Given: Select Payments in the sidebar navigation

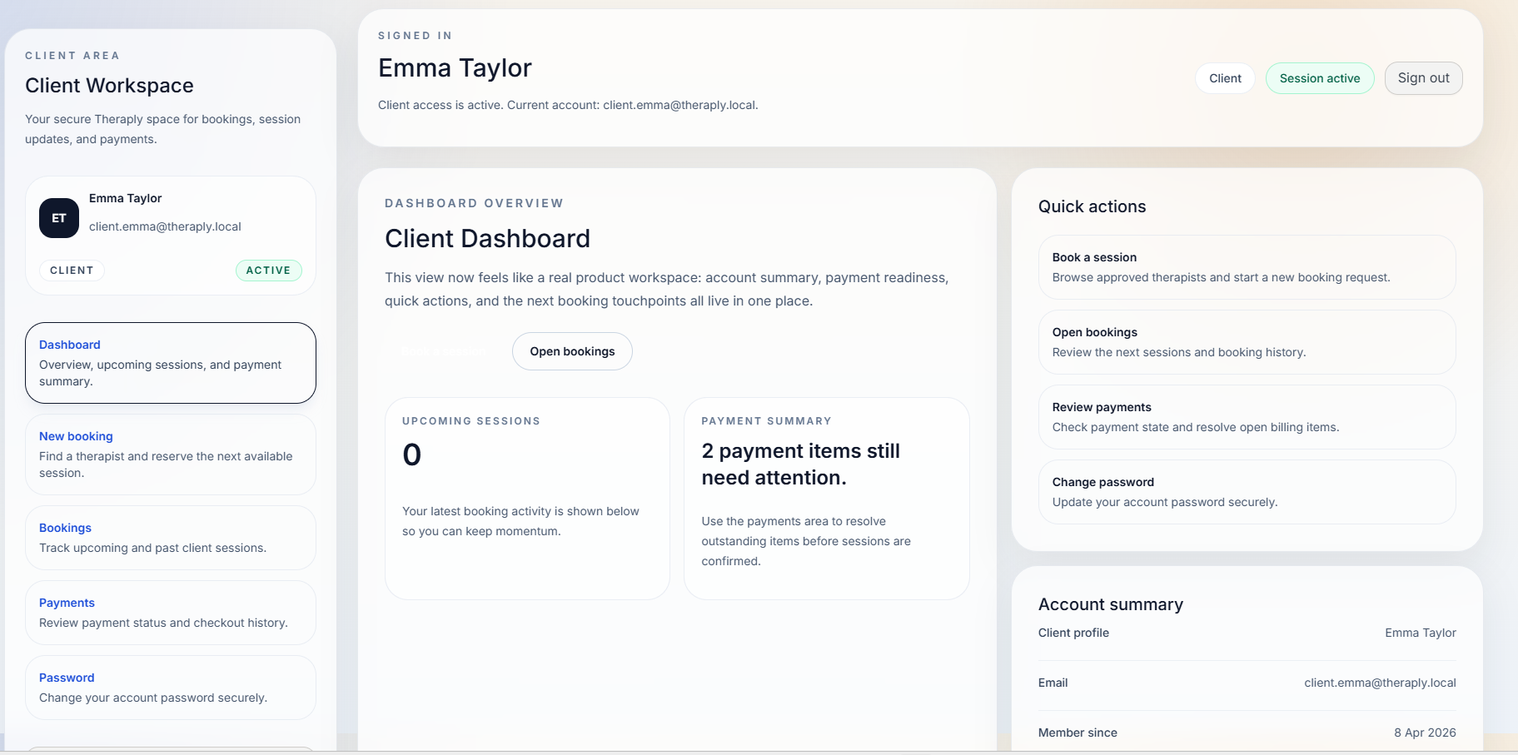Looking at the screenshot, I should [x=171, y=613].
